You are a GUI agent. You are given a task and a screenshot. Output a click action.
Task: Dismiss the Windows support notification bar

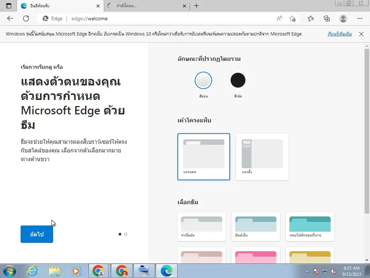point(361,34)
